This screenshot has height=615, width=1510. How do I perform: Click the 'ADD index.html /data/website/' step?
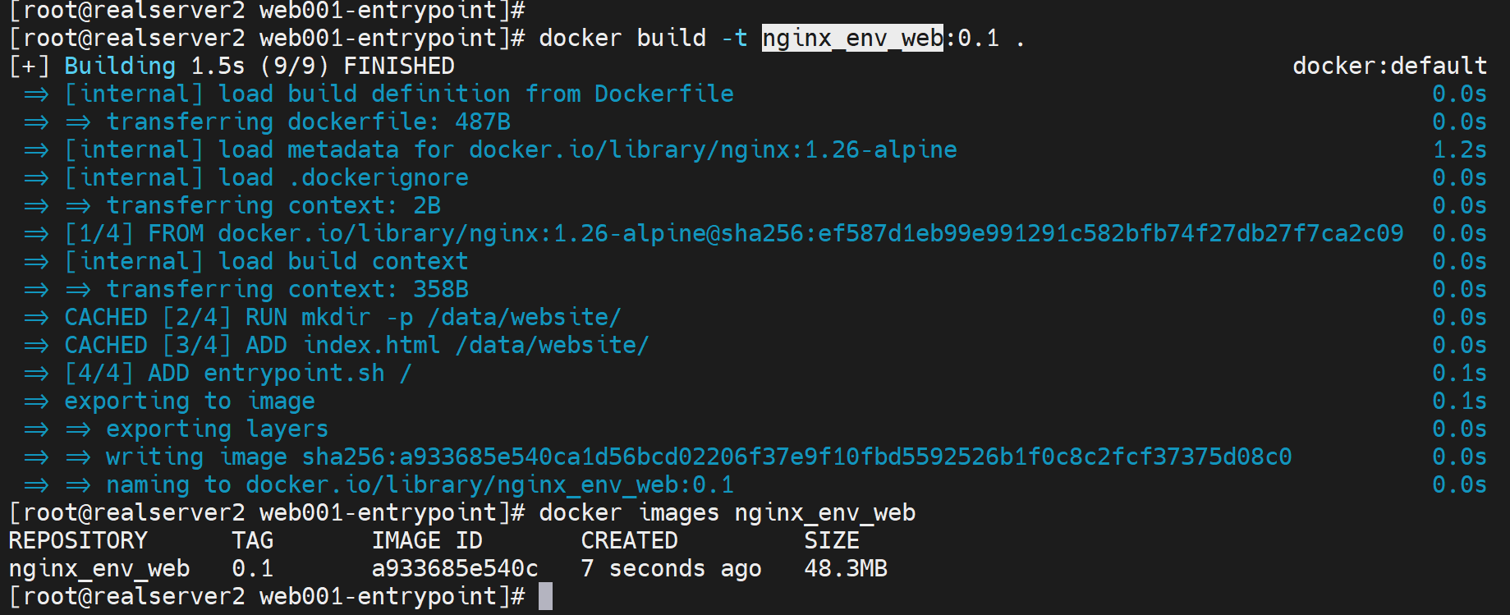click(447, 346)
